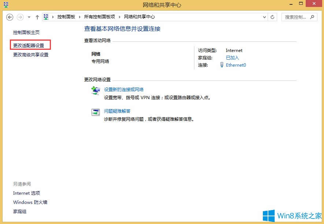Click the 已加入 homegroup link
324x224 pixels.
coord(232,57)
